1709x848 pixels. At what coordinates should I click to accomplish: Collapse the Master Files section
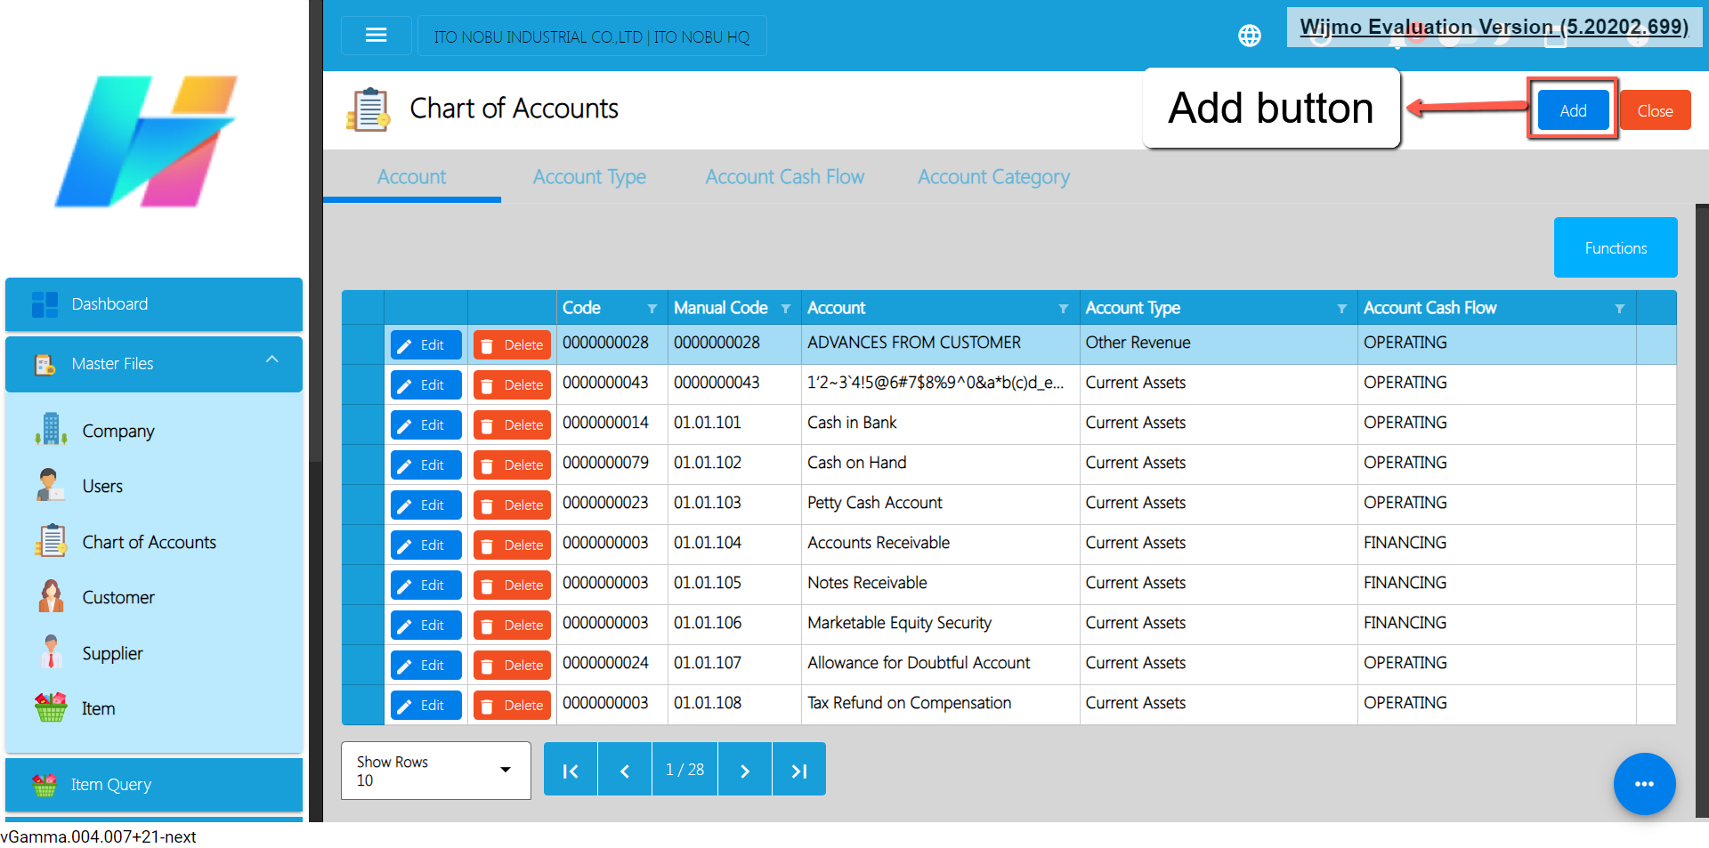coord(271,360)
